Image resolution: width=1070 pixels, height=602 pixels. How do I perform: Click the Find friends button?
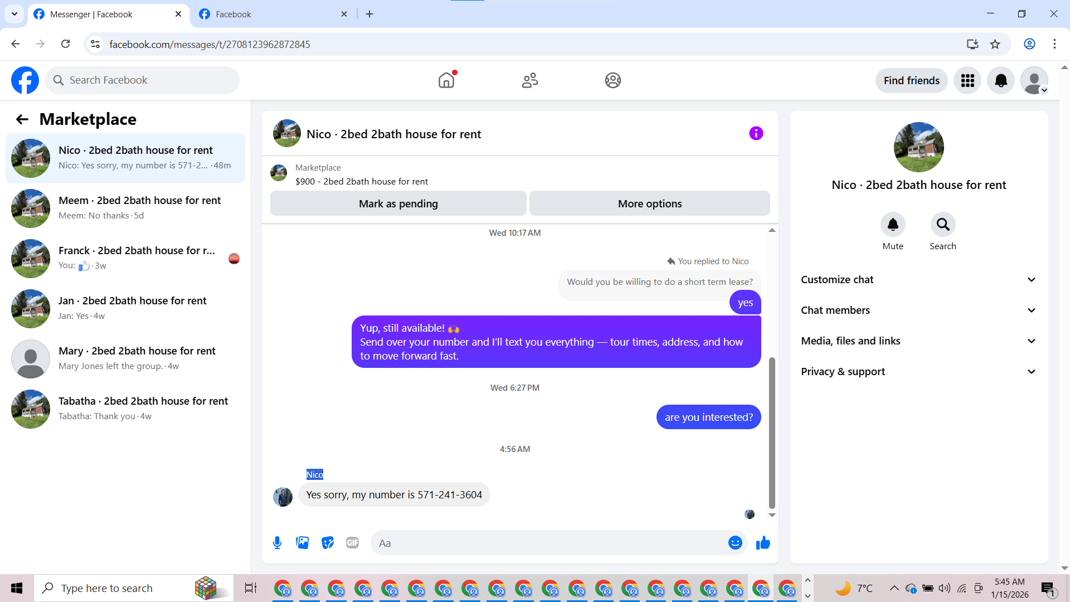[x=911, y=81]
